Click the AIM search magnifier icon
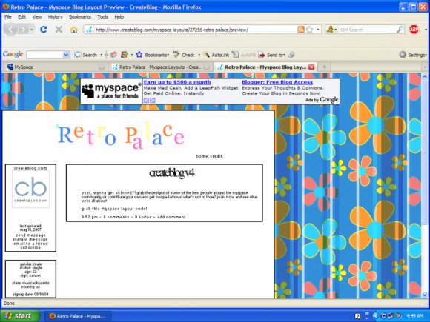This screenshot has width=430, height=322. [x=400, y=30]
